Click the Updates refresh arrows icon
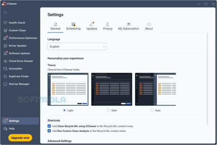The width and height of the screenshot is (217, 145). 92,24
